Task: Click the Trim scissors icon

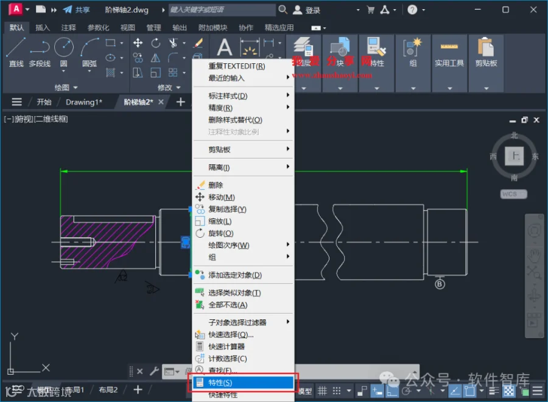Action: coord(173,43)
